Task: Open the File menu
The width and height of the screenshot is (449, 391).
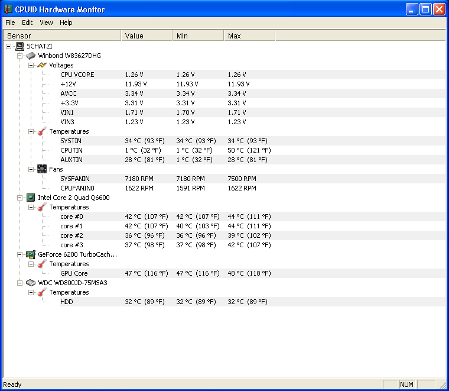Action: click(10, 22)
